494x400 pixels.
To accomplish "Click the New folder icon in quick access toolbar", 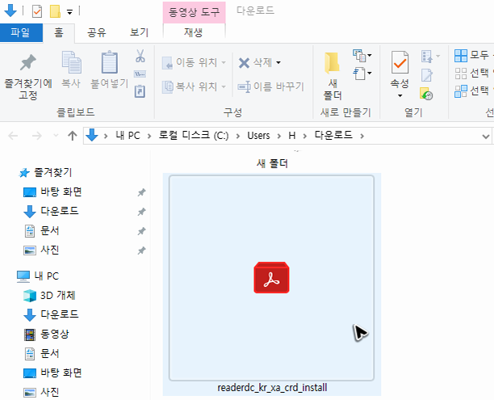I will click(55, 11).
